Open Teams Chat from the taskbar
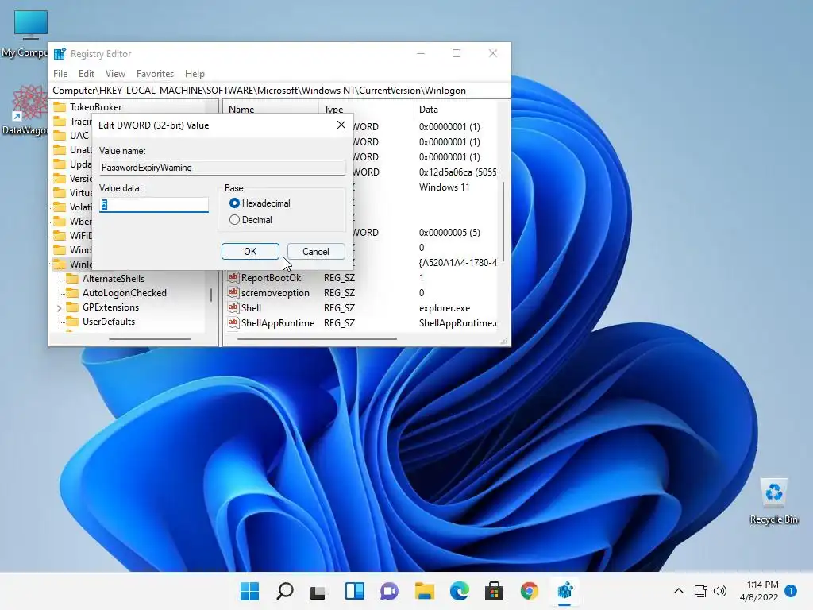This screenshot has height=610, width=813. [389, 591]
